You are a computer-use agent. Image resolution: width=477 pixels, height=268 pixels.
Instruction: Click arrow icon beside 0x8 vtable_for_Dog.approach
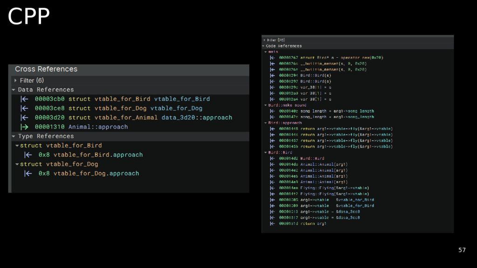pyautogui.click(x=28, y=173)
